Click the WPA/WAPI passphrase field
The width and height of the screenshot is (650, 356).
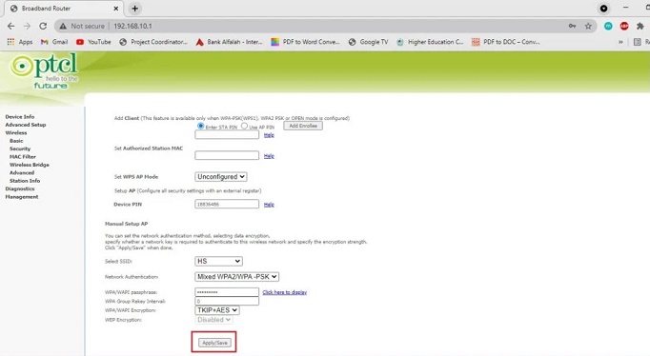click(x=227, y=292)
